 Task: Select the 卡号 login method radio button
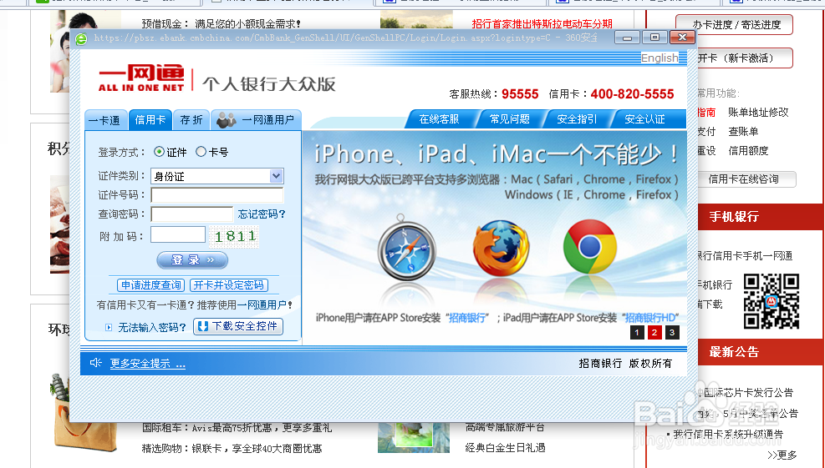coord(201,152)
